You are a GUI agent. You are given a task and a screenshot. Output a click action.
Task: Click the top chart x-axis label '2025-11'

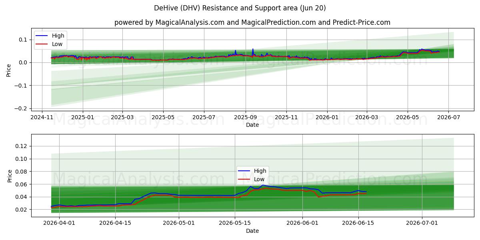point(286,118)
